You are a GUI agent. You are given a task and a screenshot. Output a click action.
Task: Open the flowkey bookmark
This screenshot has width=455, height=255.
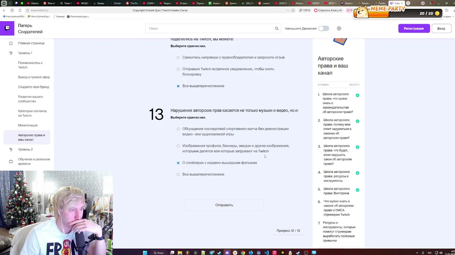click(59, 16)
